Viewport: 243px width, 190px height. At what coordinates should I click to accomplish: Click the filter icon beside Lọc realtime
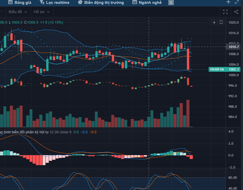point(42,2)
